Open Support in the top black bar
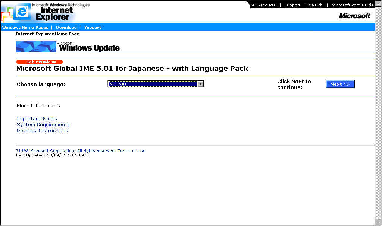This screenshot has height=226, width=382. 292,5
